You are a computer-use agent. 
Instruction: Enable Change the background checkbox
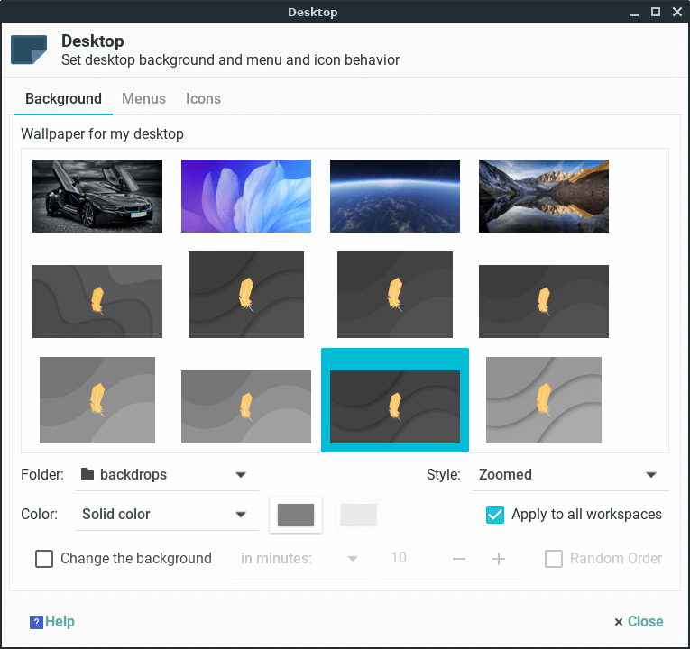click(x=44, y=559)
